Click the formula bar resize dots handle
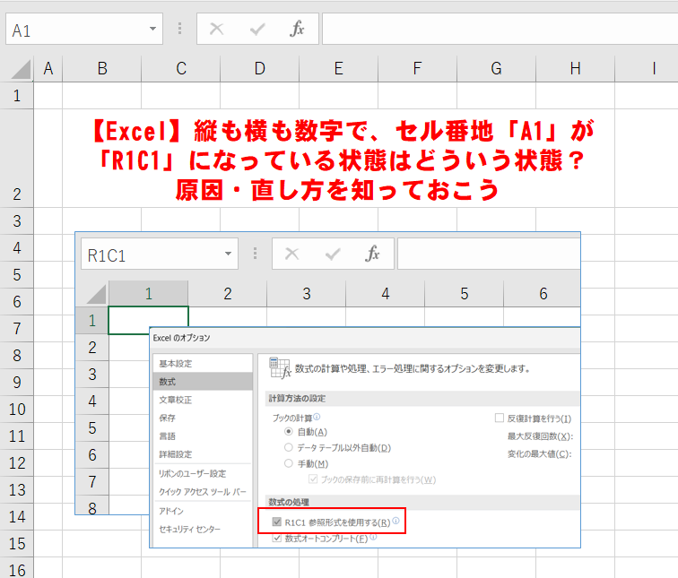 tap(179, 29)
